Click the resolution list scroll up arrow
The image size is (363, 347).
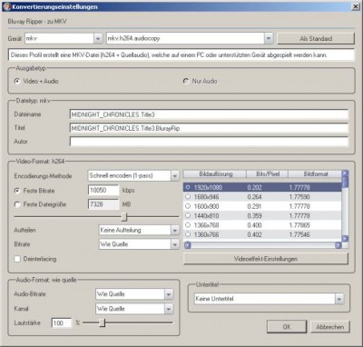pos(345,173)
